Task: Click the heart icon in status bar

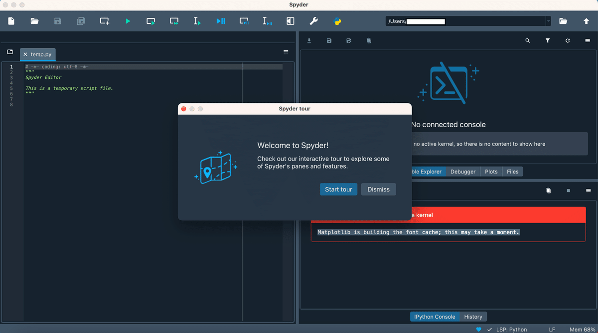Action: click(x=478, y=330)
